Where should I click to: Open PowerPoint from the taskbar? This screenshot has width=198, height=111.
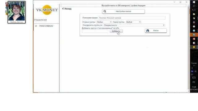point(194,39)
